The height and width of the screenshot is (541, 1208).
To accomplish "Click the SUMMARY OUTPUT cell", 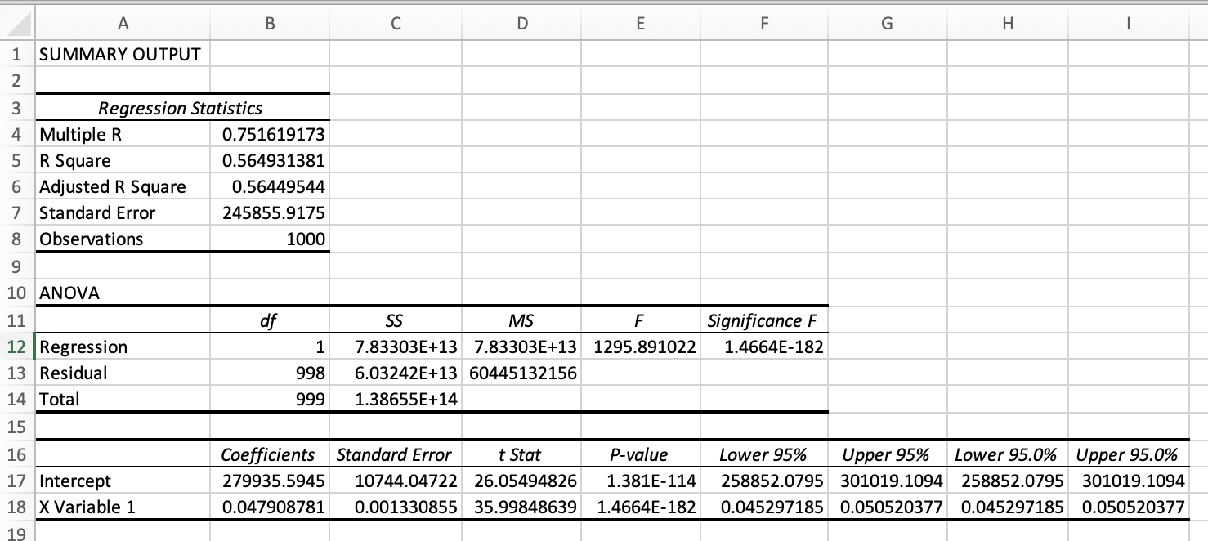I will click(122, 55).
